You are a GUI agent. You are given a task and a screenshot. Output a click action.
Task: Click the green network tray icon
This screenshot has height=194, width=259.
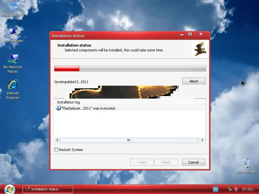[230, 189]
